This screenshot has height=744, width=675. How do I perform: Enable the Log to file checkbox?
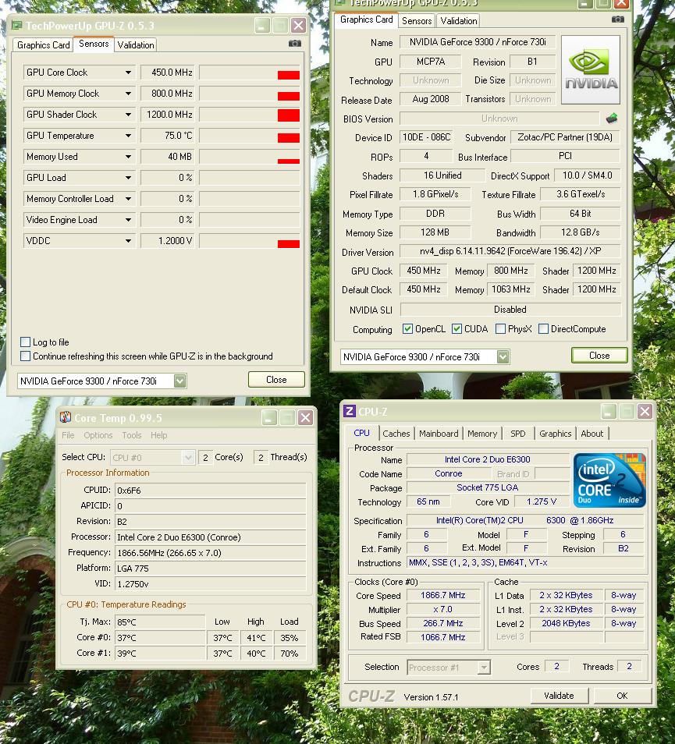pyautogui.click(x=26, y=342)
